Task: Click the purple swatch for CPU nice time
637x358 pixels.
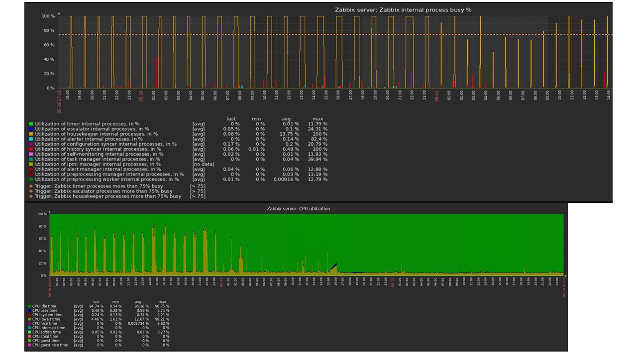Action: pos(30,323)
